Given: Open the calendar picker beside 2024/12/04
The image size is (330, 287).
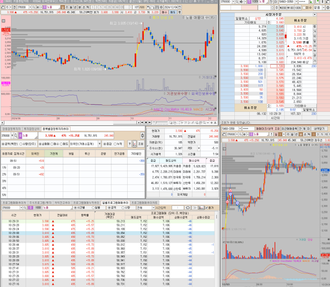Looking at the screenshot, I should coord(180,7).
